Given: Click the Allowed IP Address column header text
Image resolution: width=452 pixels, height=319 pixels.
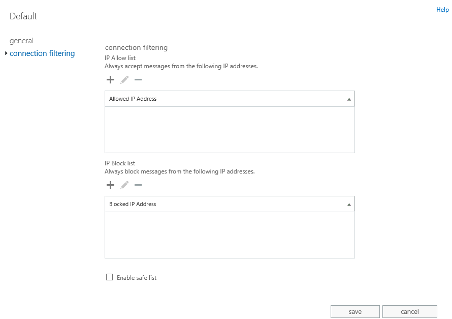Looking at the screenshot, I should (133, 99).
